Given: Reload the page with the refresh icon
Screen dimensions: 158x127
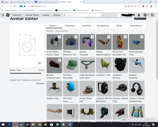Looking at the screenshot, I should pyautogui.click(x=11, y=6).
